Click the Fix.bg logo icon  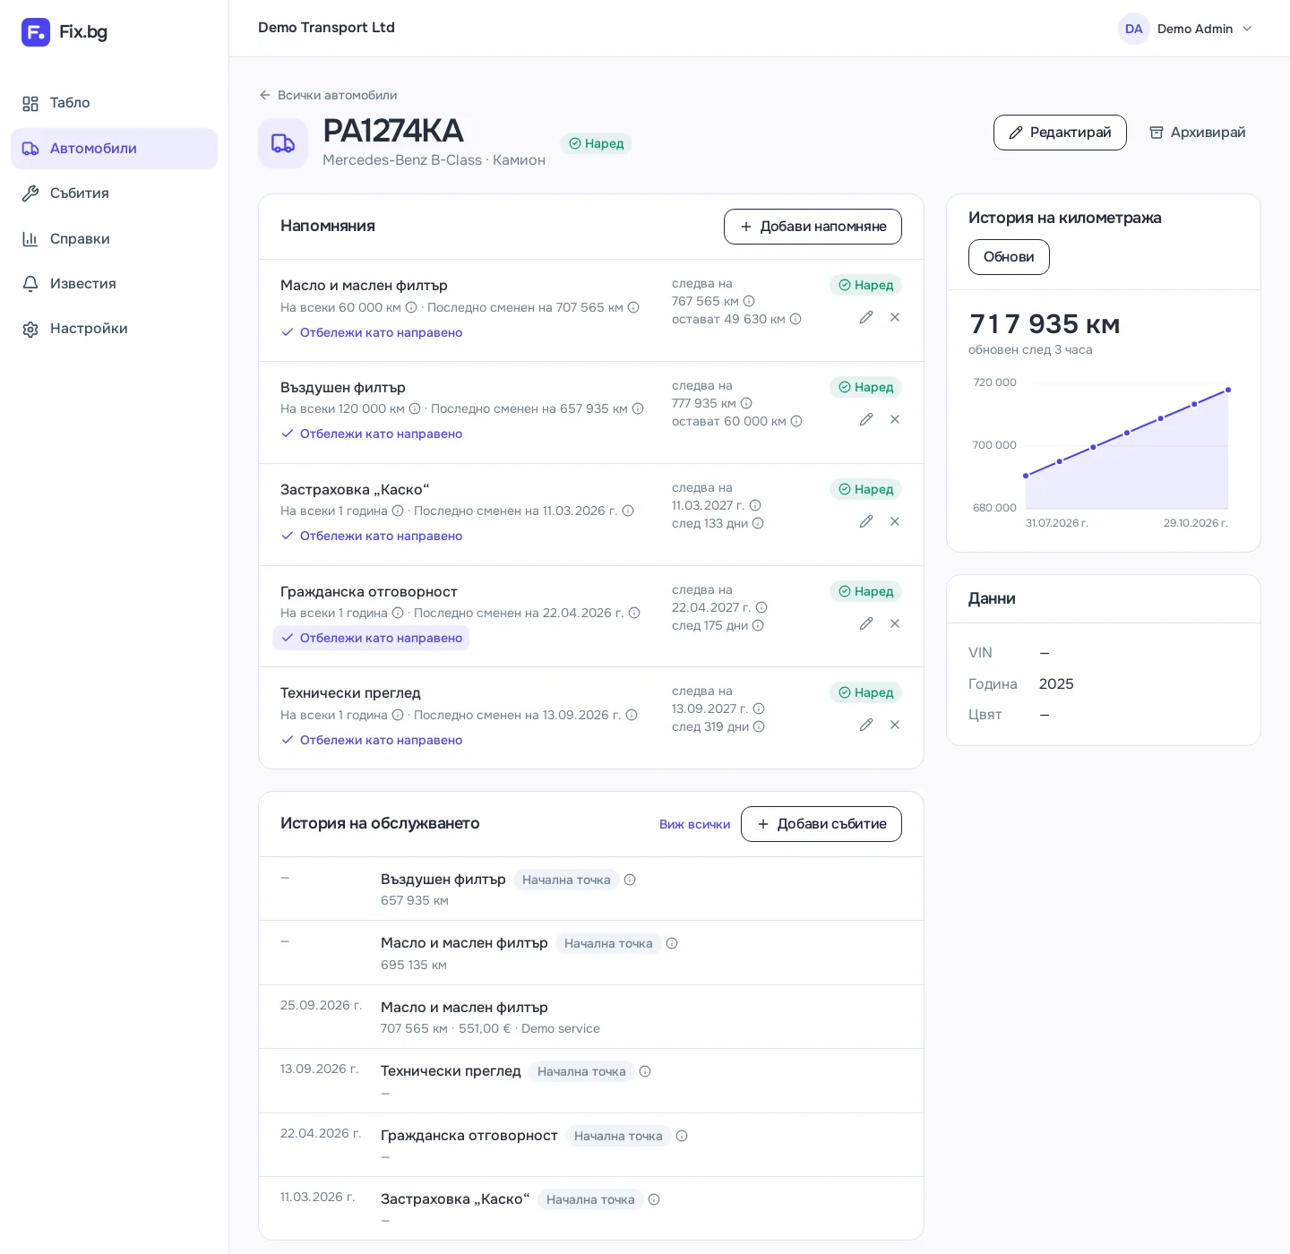click(36, 32)
